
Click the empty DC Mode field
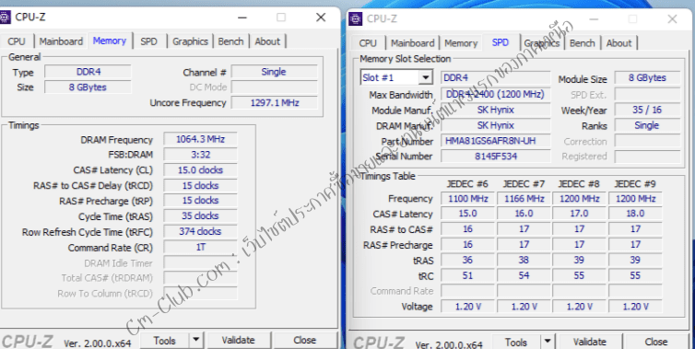click(x=275, y=87)
